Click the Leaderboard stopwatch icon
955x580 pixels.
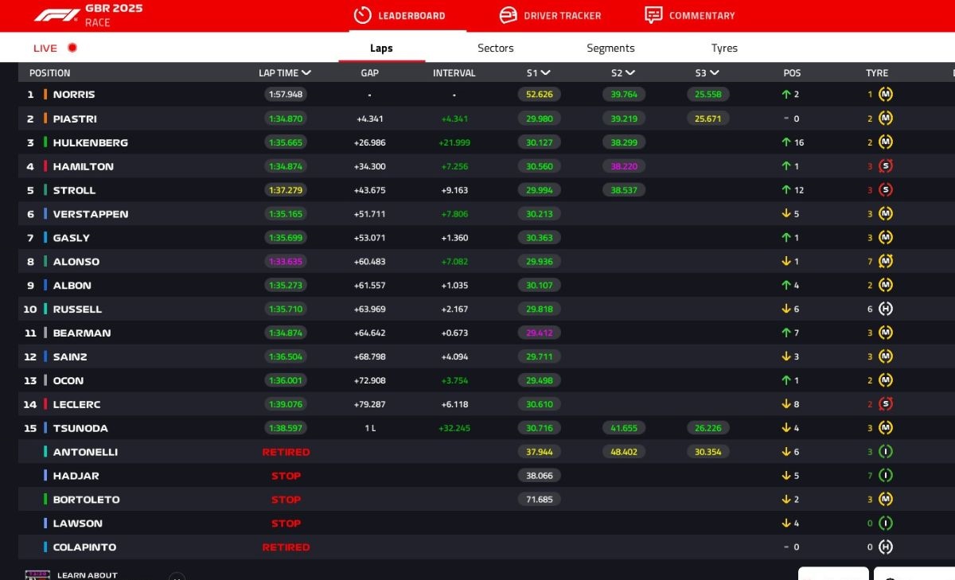pos(363,15)
